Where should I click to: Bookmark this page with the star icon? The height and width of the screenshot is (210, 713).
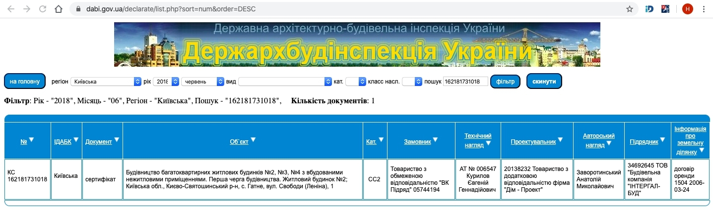pos(630,9)
